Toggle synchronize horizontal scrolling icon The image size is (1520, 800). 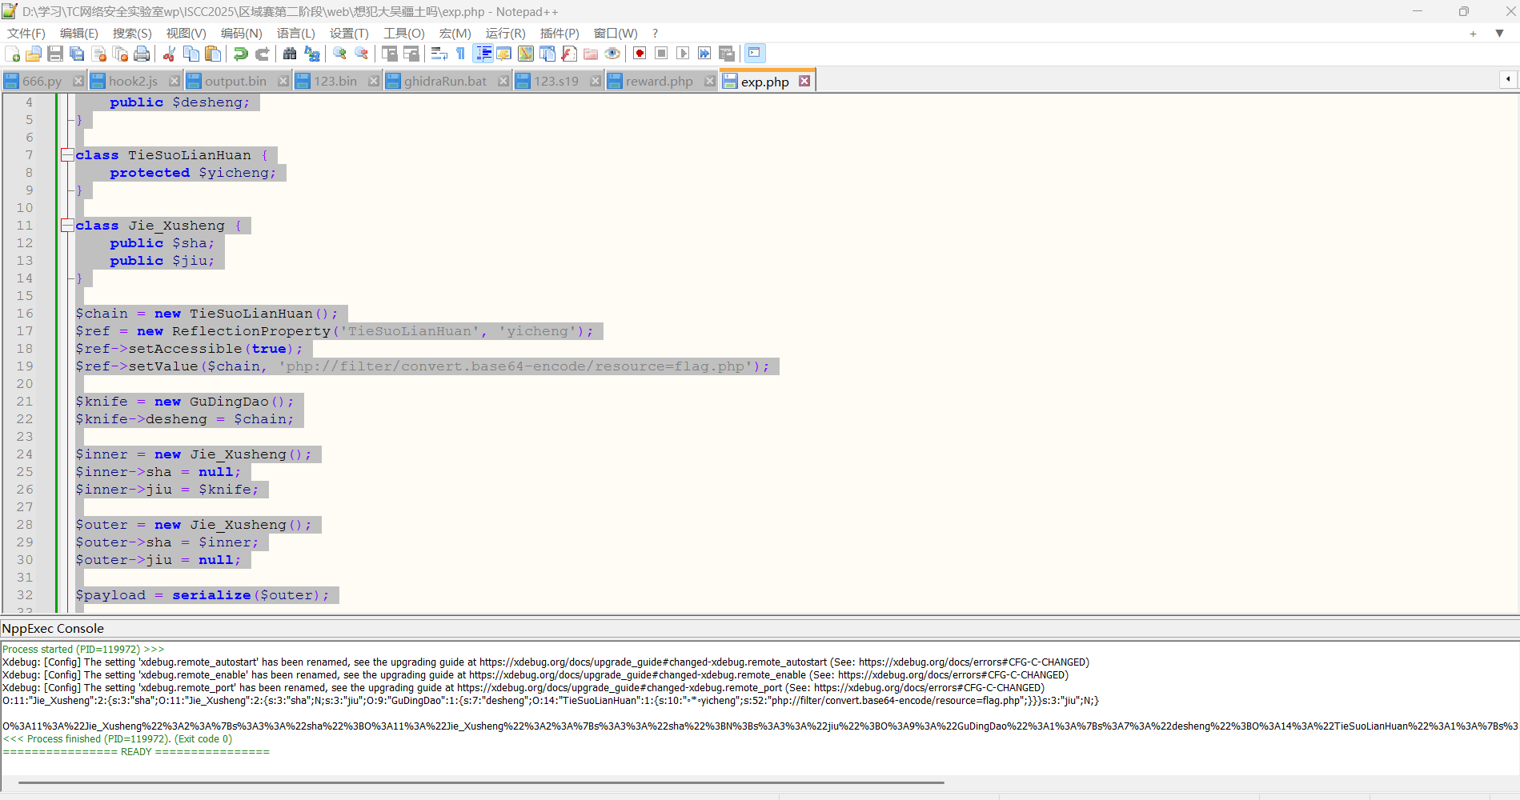coord(411,54)
